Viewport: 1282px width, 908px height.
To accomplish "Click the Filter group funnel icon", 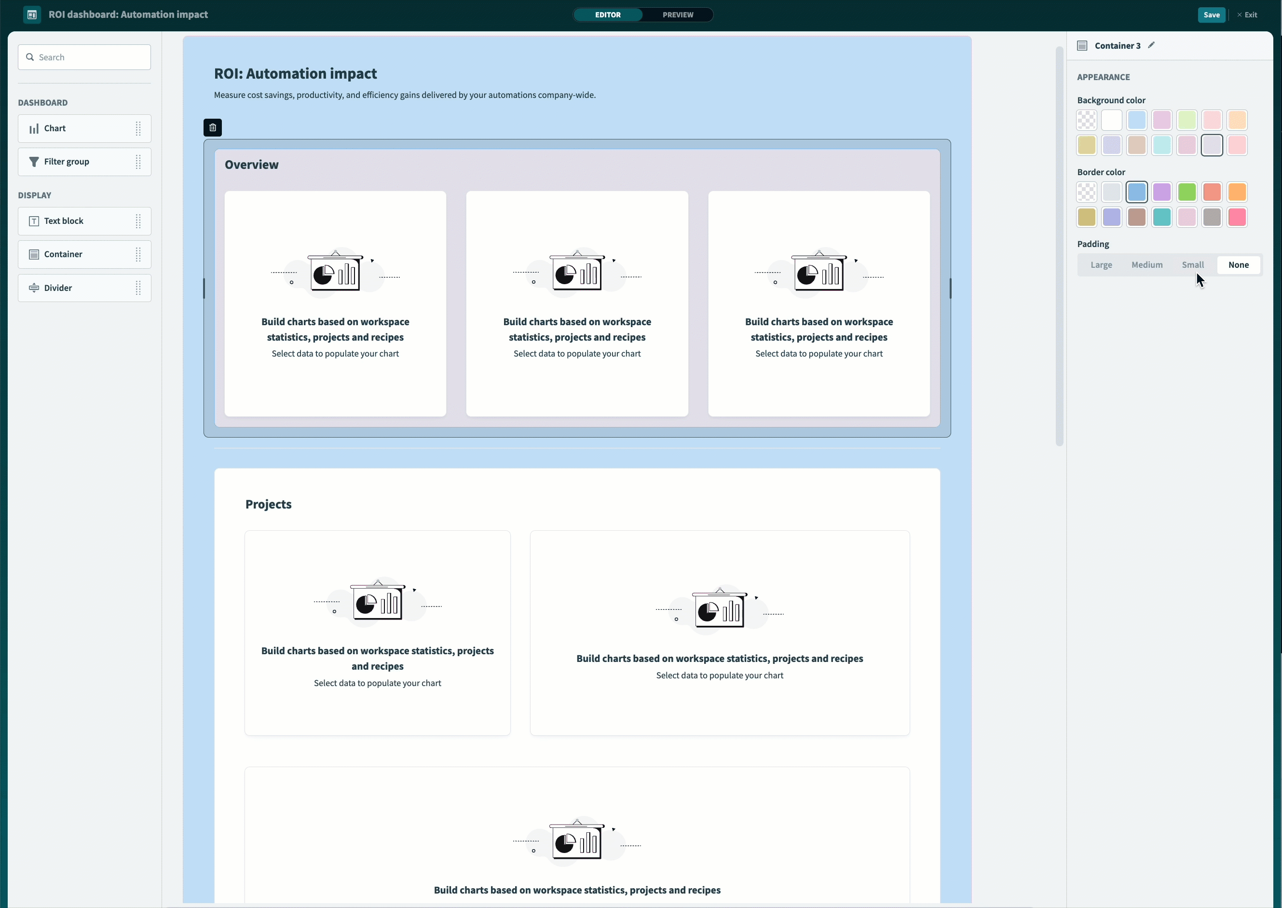I will pyautogui.click(x=34, y=162).
